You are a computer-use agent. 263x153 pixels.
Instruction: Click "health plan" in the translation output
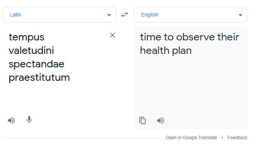[x=166, y=51]
